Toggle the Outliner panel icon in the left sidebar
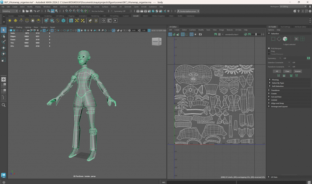Viewport: 312px width, 184px height. pyautogui.click(x=3, y=97)
